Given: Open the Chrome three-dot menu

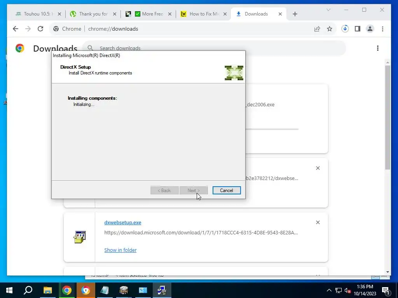Looking at the screenshot, I should click(382, 29).
